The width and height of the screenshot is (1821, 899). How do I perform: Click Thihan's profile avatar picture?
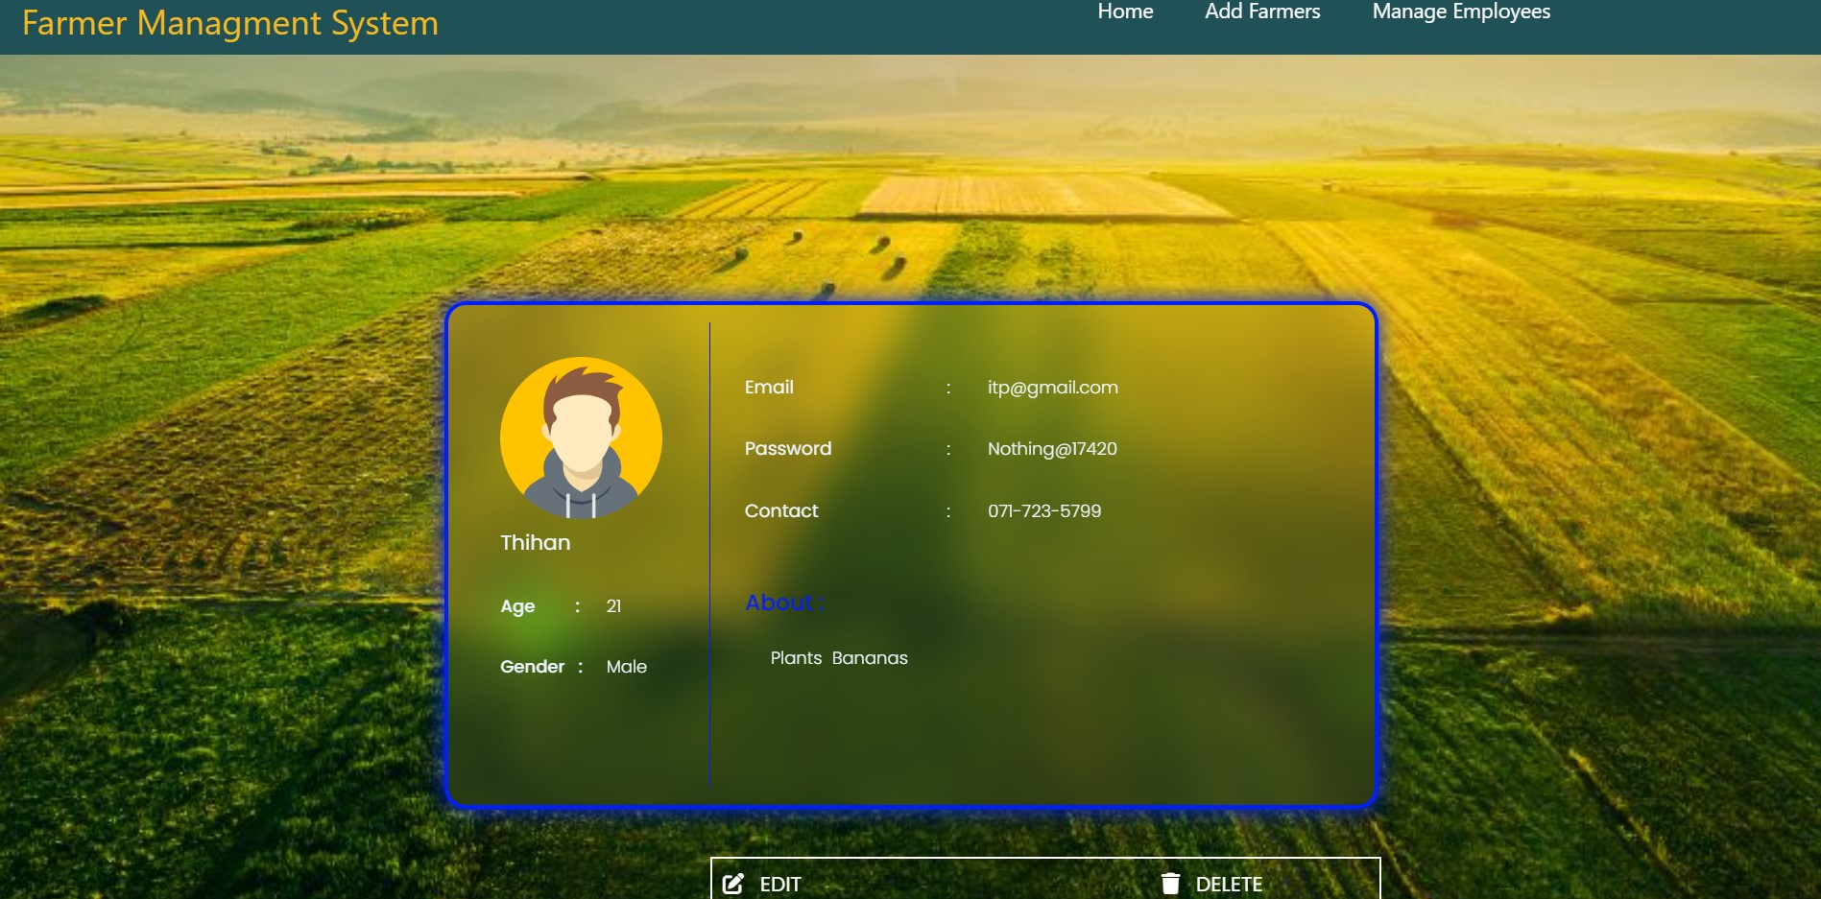point(581,438)
